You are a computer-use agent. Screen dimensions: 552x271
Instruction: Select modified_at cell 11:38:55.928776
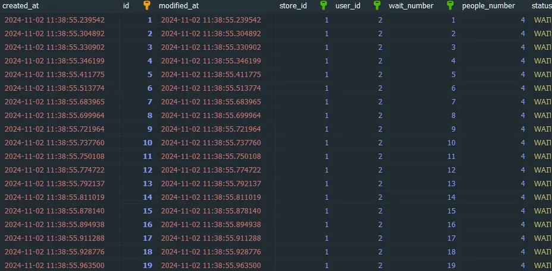pyautogui.click(x=211, y=251)
